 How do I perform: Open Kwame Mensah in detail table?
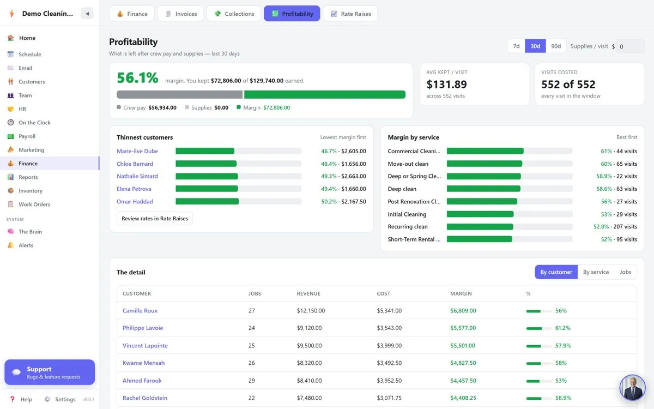pos(143,363)
